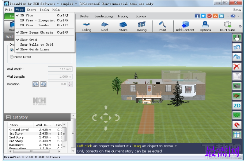The image size is (246, 163).
Task: Open the Help menu
Action: (56, 10)
